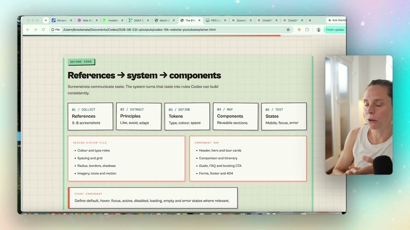
Task: Click 'Guide, FAQ and booking CTA' item
Action: (220, 166)
